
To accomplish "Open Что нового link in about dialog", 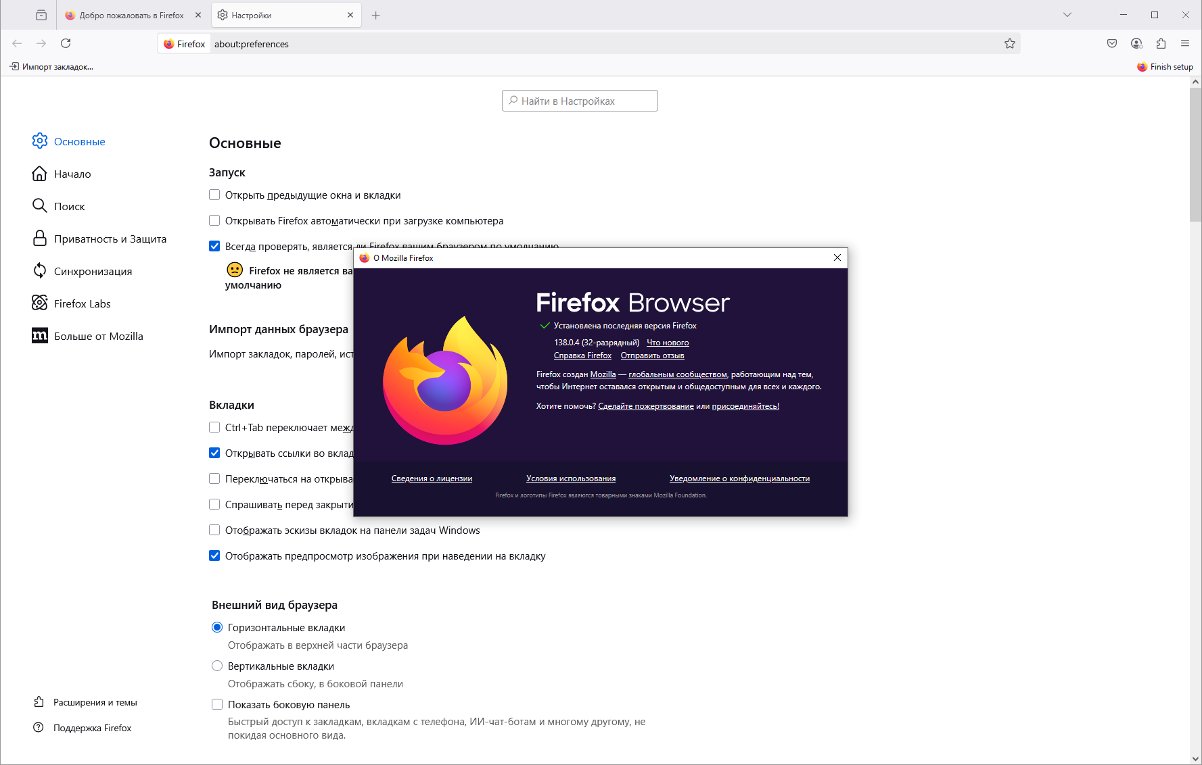I will (668, 343).
